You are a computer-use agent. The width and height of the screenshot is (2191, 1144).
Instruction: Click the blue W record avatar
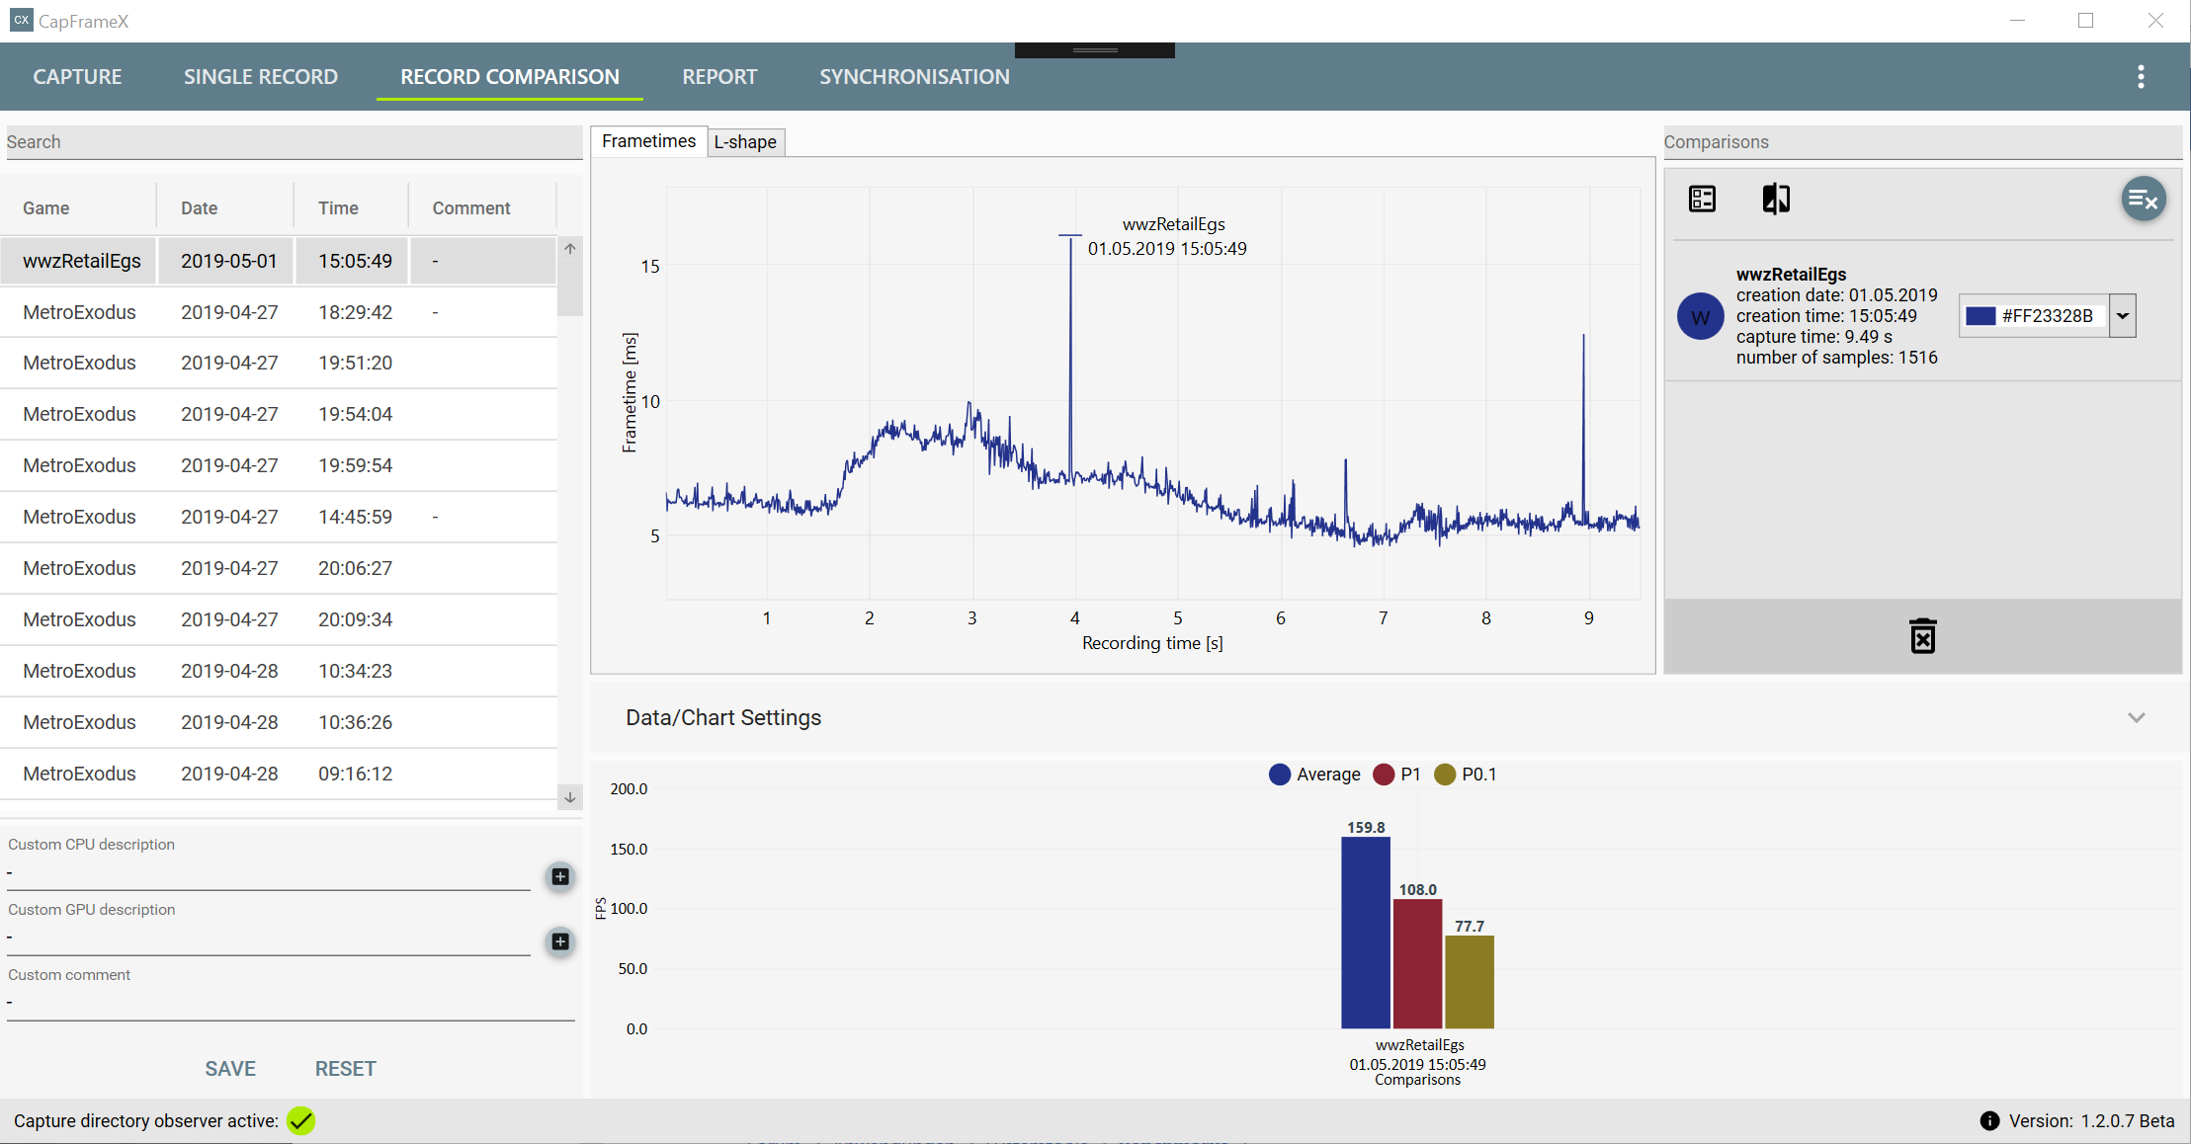click(1700, 317)
